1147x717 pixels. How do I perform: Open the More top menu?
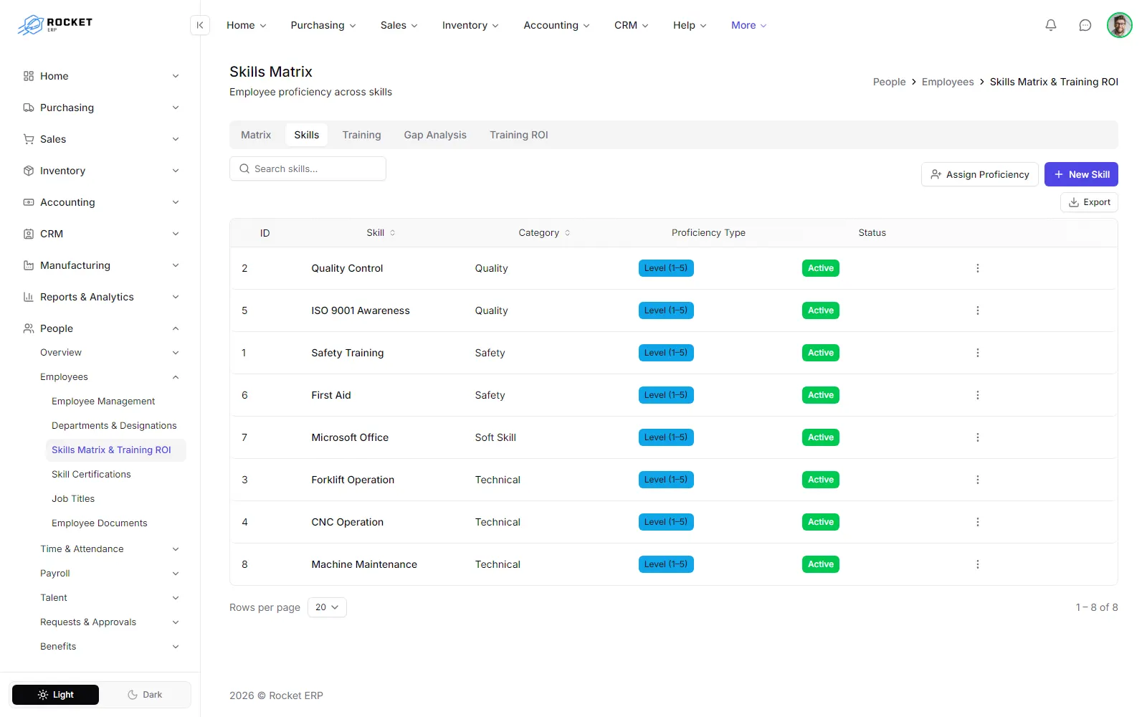tap(748, 25)
